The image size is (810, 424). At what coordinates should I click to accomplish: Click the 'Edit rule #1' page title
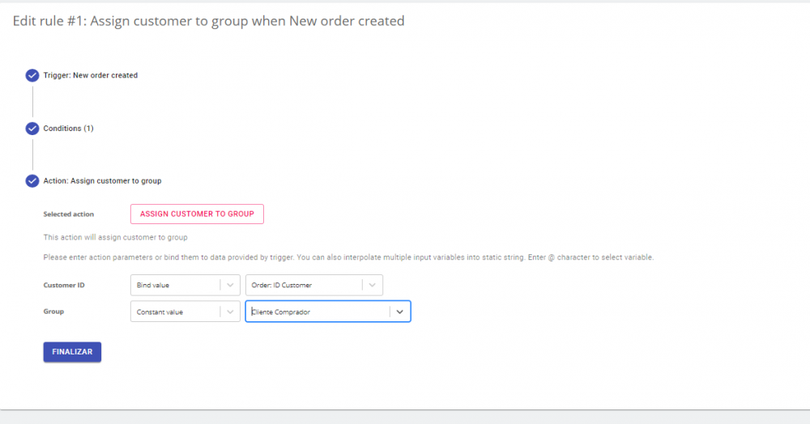point(208,21)
